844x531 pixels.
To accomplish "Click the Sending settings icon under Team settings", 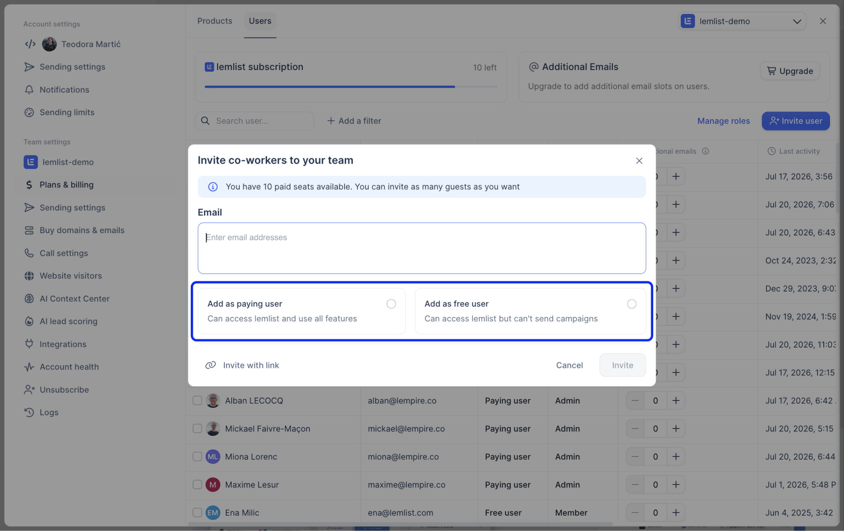I will (x=29, y=208).
